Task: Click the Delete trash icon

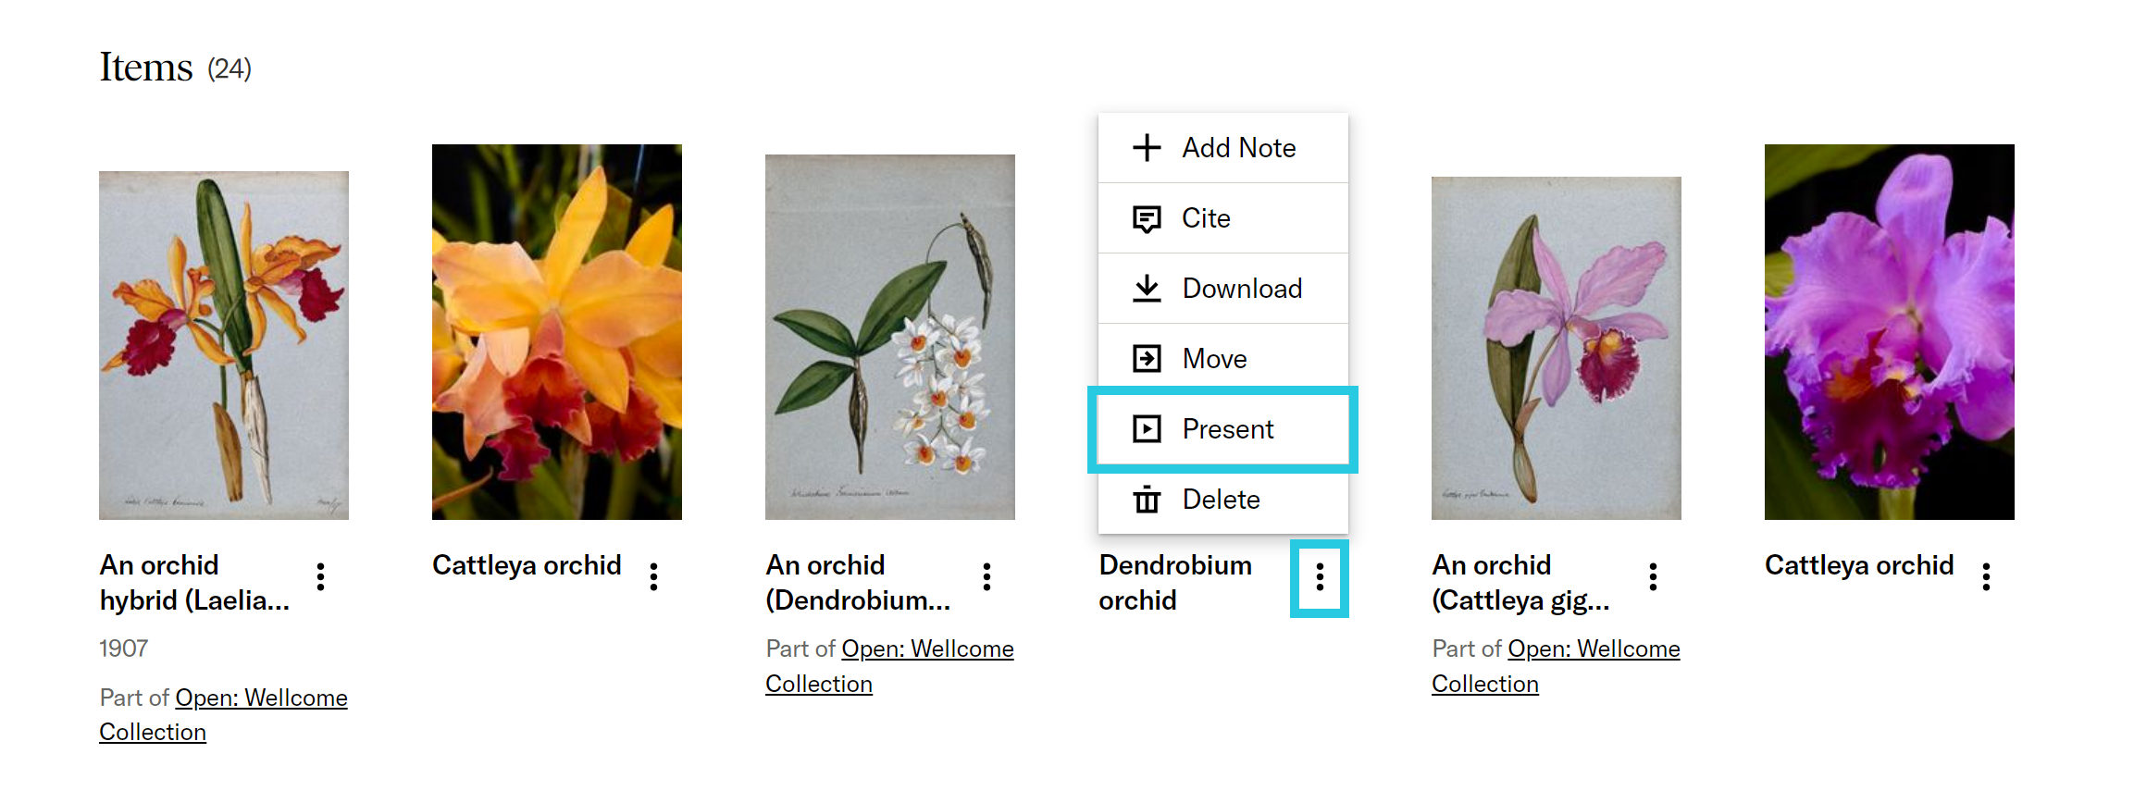Action: click(x=1147, y=500)
